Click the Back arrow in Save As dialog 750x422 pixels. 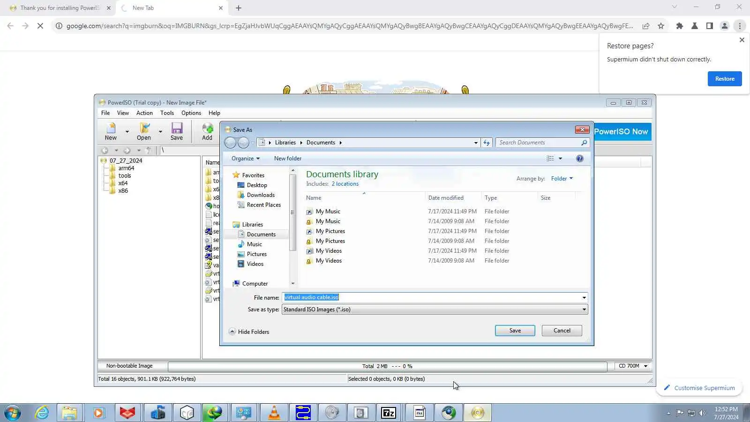point(230,143)
